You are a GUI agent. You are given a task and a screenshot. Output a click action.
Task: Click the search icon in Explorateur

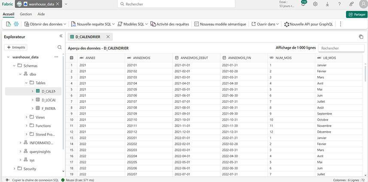(60, 47)
